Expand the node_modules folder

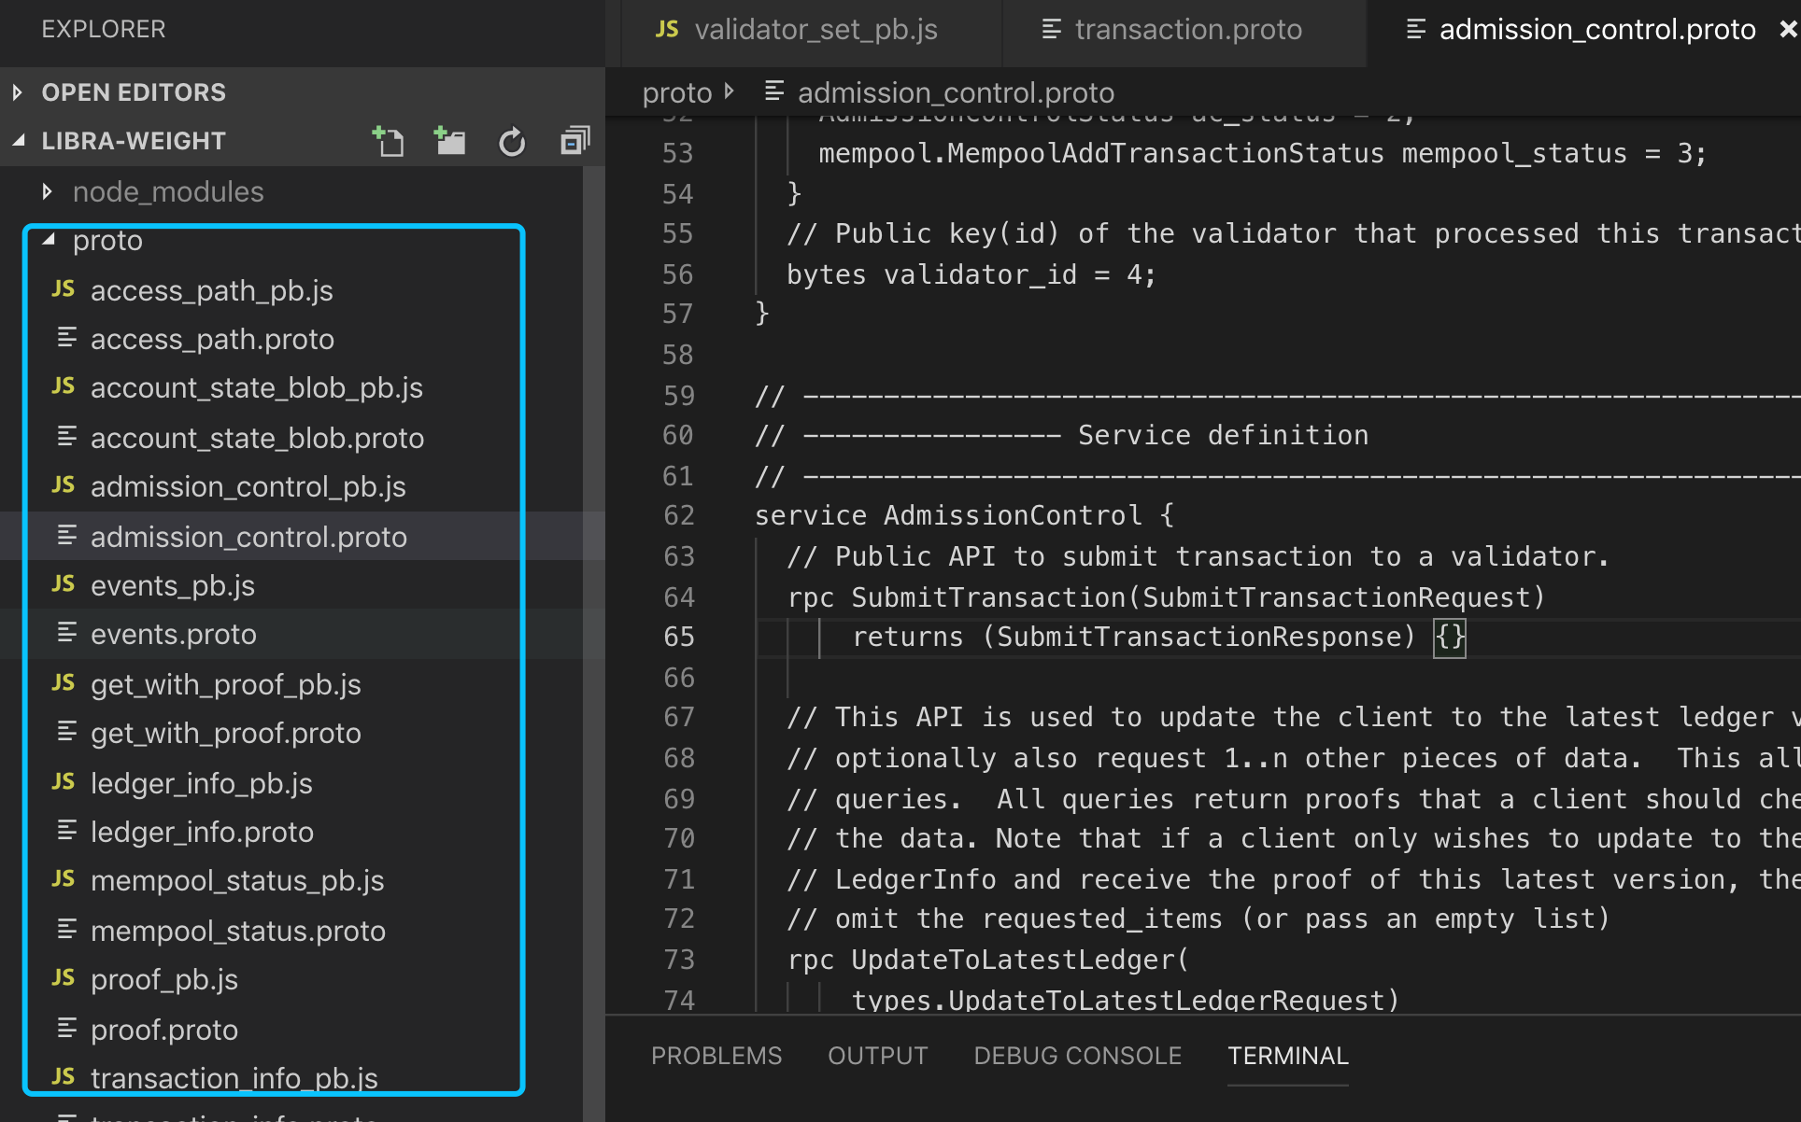pos(47,191)
